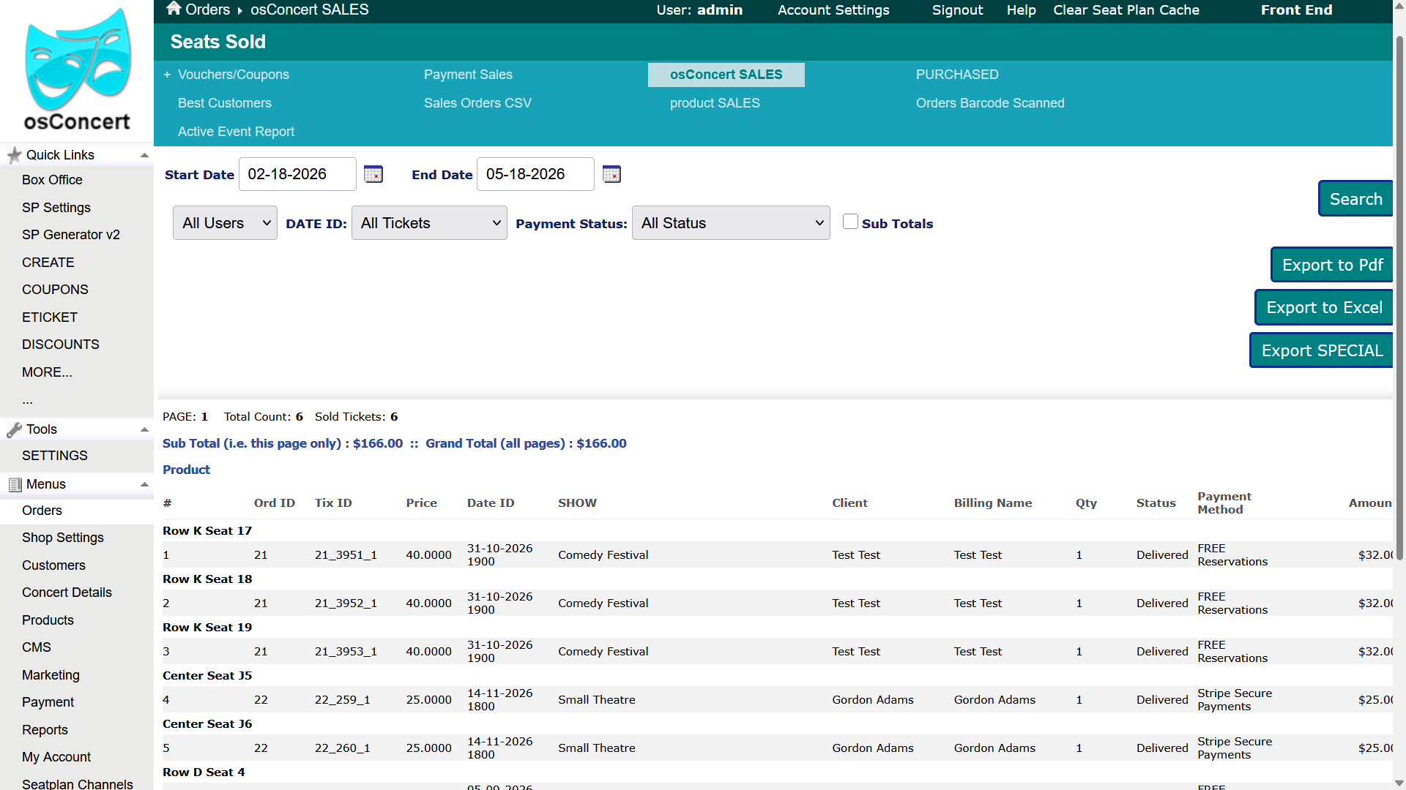Open the Start Date calendar picker icon

pos(373,174)
